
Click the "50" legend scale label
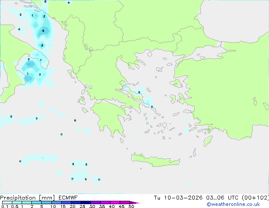tap(131, 206)
